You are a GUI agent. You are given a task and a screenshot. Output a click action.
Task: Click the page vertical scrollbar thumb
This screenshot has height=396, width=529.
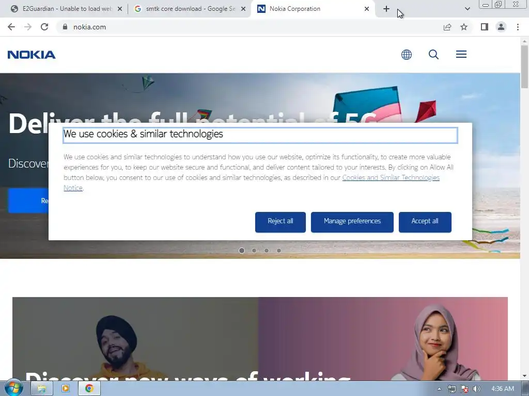tap(524, 67)
